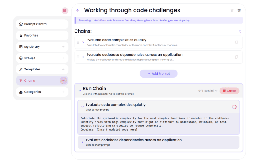The height and width of the screenshot is (164, 259).
Task: Click the hamburger menu icon
Action: [x=65, y=10]
